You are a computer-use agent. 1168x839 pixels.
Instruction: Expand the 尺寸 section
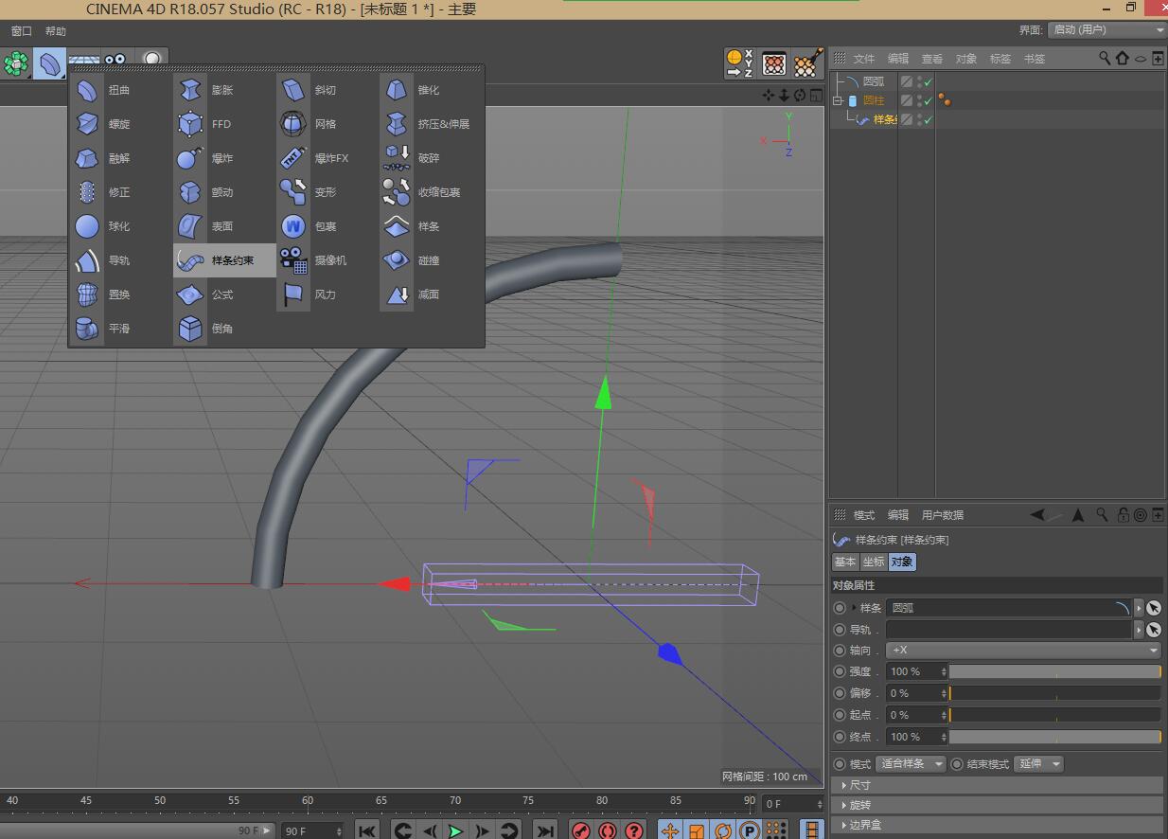(x=859, y=785)
